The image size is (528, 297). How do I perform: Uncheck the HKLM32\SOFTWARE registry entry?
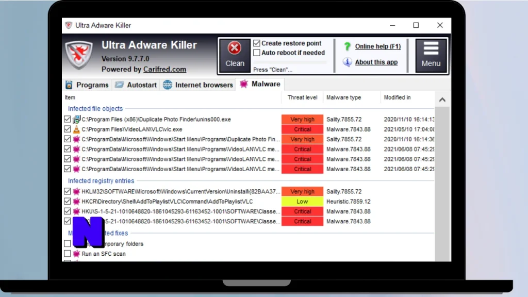tap(68, 191)
